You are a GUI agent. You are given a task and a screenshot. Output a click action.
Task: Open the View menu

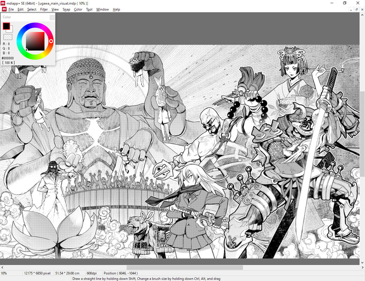tap(55, 9)
